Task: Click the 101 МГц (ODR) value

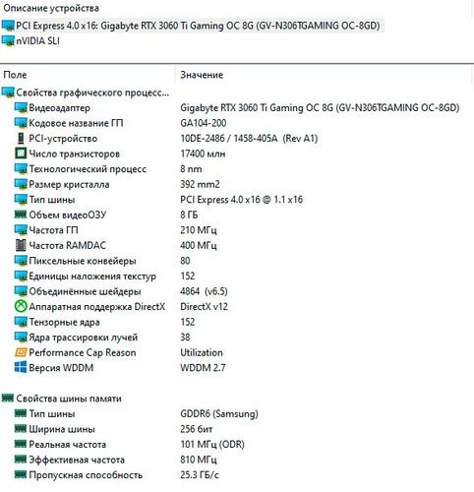Action: [212, 445]
